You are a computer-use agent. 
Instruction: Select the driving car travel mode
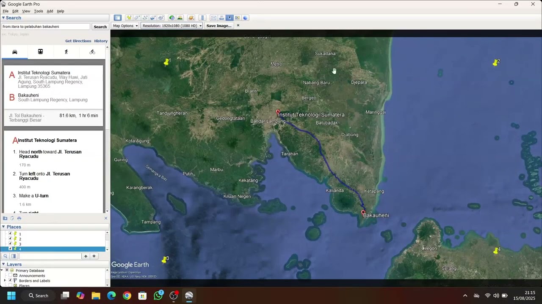point(15,52)
